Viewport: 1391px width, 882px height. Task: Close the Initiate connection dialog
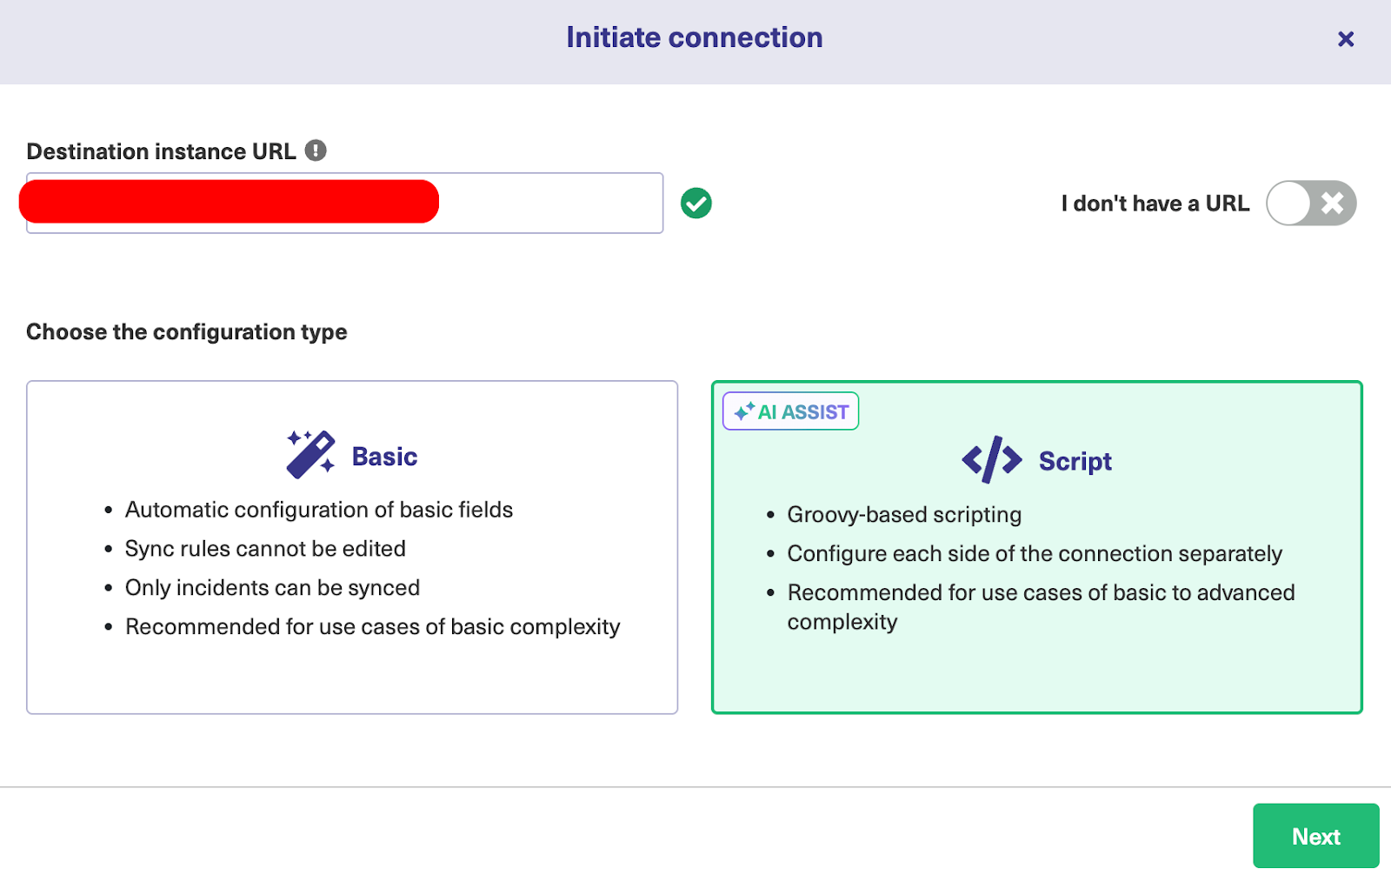coord(1345,39)
